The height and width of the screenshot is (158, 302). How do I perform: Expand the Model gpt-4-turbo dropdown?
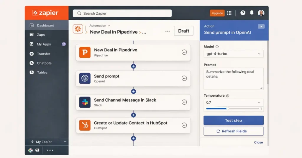coord(233,54)
